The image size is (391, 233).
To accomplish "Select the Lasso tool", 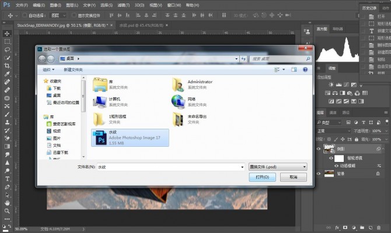I will pyautogui.click(x=7, y=50).
